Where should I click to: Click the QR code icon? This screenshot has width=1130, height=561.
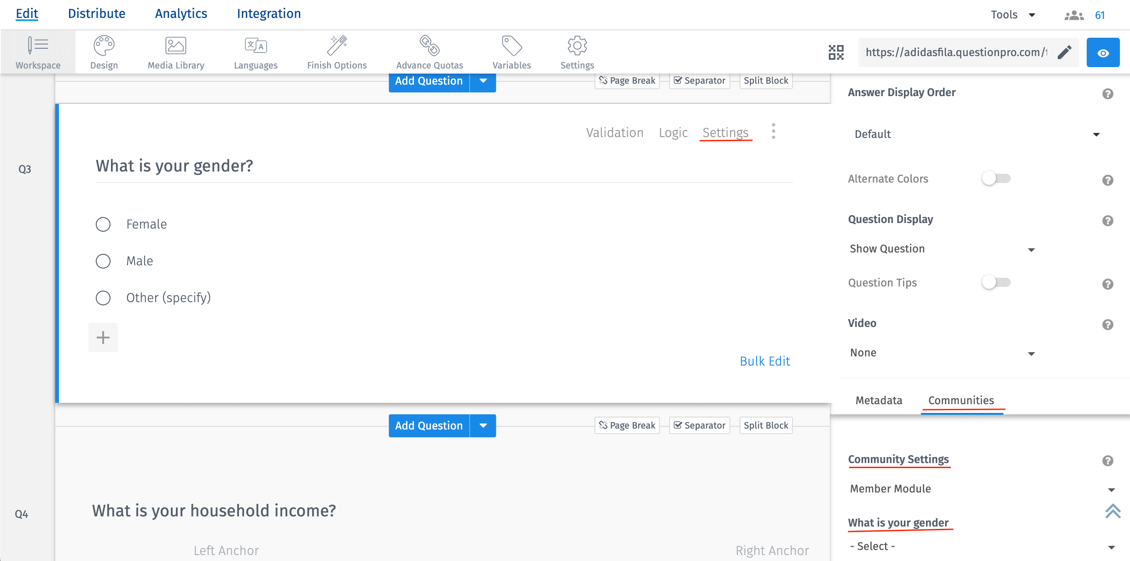(836, 52)
